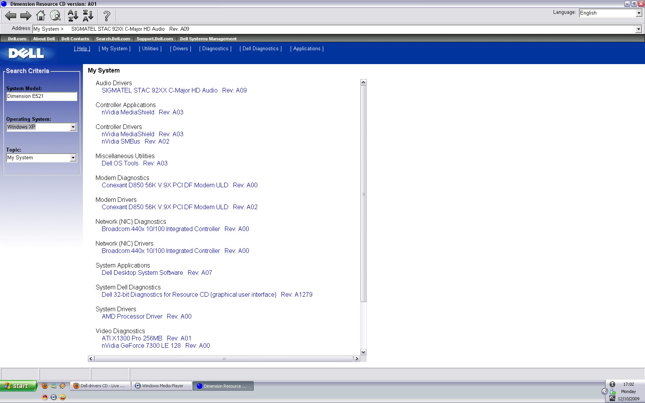The image size is (645, 403).
Task: Expand the Address bar dropdown arrow
Action: coord(638,29)
